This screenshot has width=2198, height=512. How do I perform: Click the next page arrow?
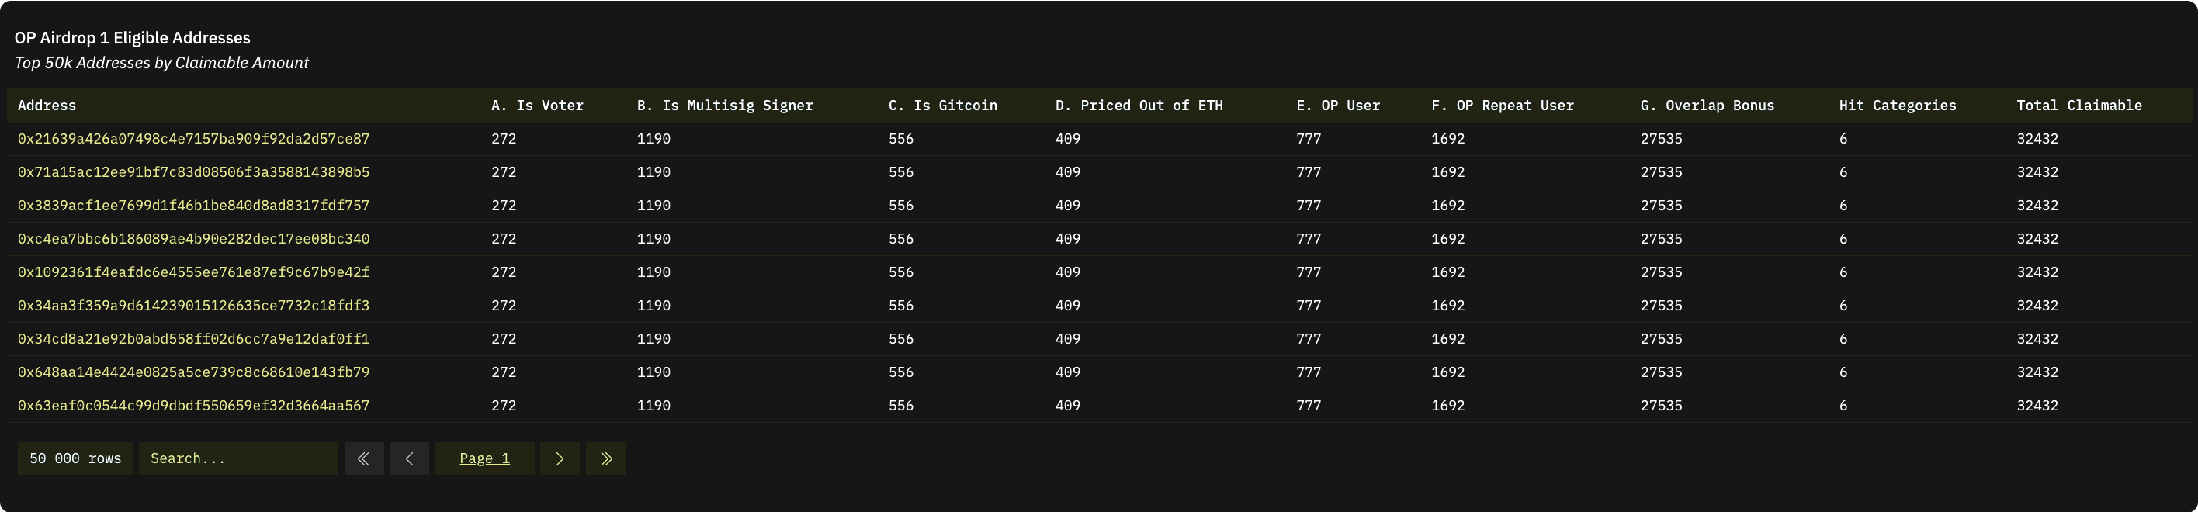click(560, 458)
